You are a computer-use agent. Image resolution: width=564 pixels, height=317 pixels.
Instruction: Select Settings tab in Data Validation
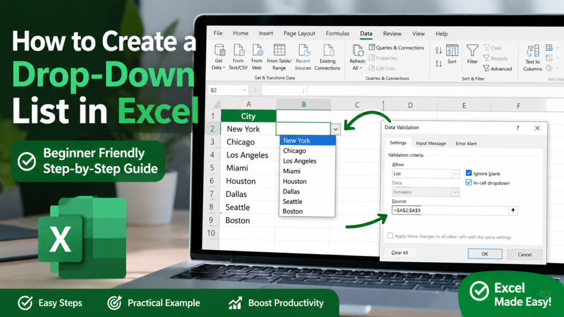pyautogui.click(x=398, y=143)
